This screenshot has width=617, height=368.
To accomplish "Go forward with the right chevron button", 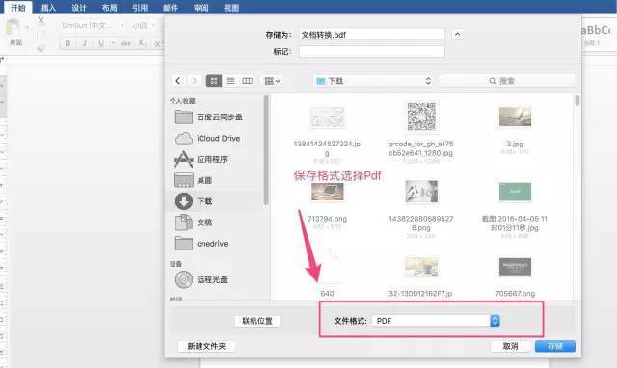I will click(x=195, y=81).
